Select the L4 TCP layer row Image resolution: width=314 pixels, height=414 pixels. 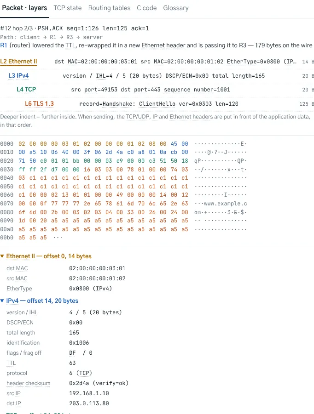click(x=157, y=90)
